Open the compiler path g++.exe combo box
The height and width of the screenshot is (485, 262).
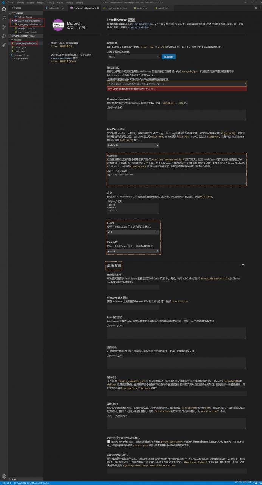(177, 84)
